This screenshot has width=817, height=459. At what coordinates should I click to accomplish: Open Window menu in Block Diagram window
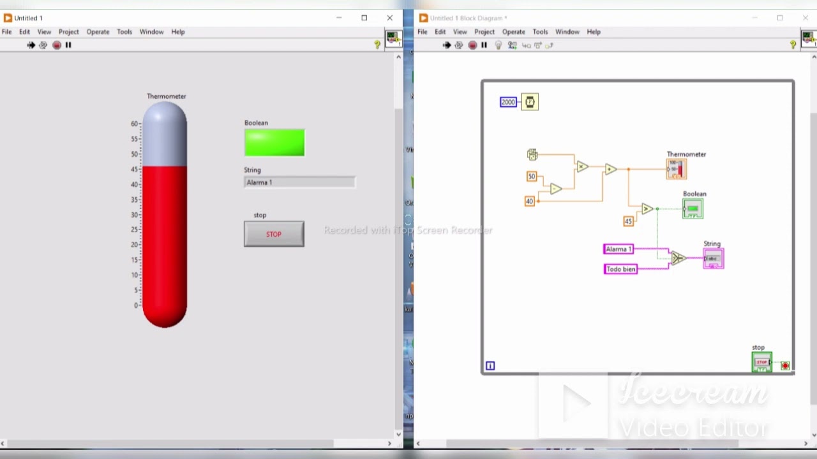[567, 32]
